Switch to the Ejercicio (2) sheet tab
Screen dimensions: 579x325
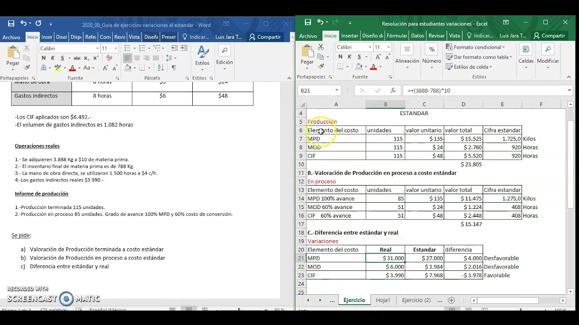pos(416,300)
